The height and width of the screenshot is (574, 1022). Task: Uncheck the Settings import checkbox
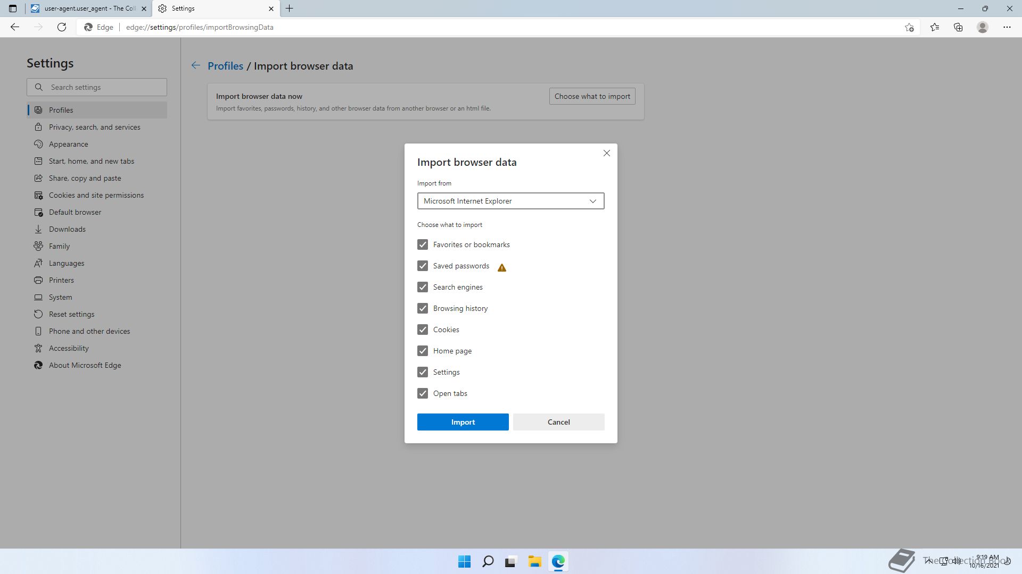(423, 372)
